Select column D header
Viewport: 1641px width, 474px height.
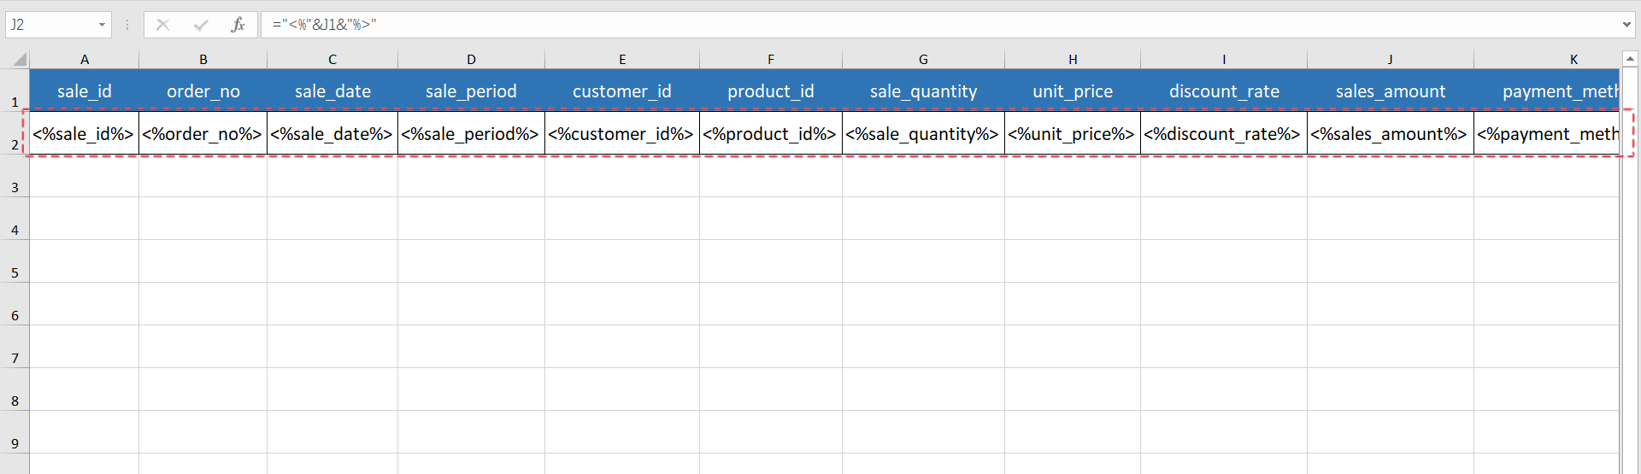pyautogui.click(x=471, y=59)
